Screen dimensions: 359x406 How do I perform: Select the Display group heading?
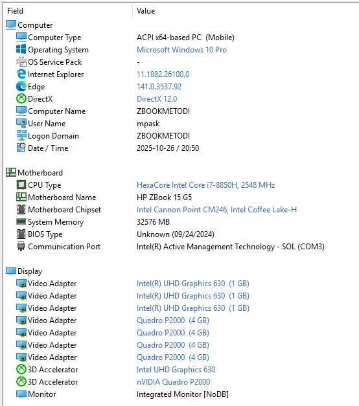coord(30,271)
